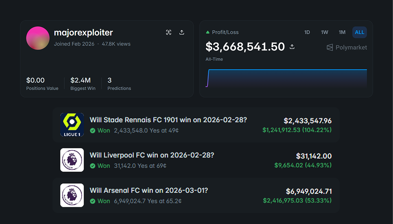393x224 pixels.
Task: Click share icon next to profit amount
Action: pos(292,47)
